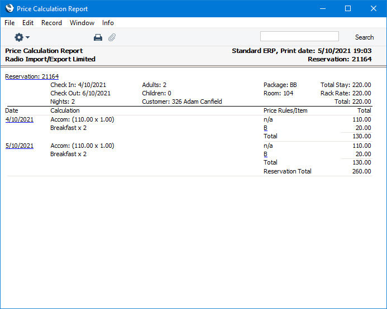The image size is (387, 309).
Task: Close the Price Calculation Report window
Action: coord(374,8)
